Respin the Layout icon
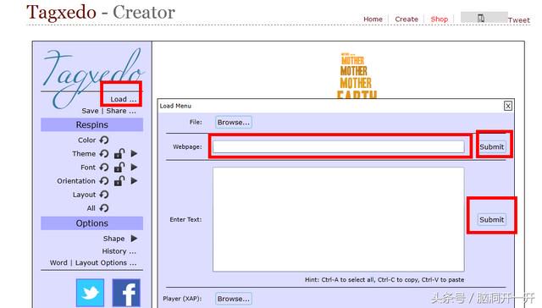Image resolution: width=542 pixels, height=308 pixels. tap(104, 195)
